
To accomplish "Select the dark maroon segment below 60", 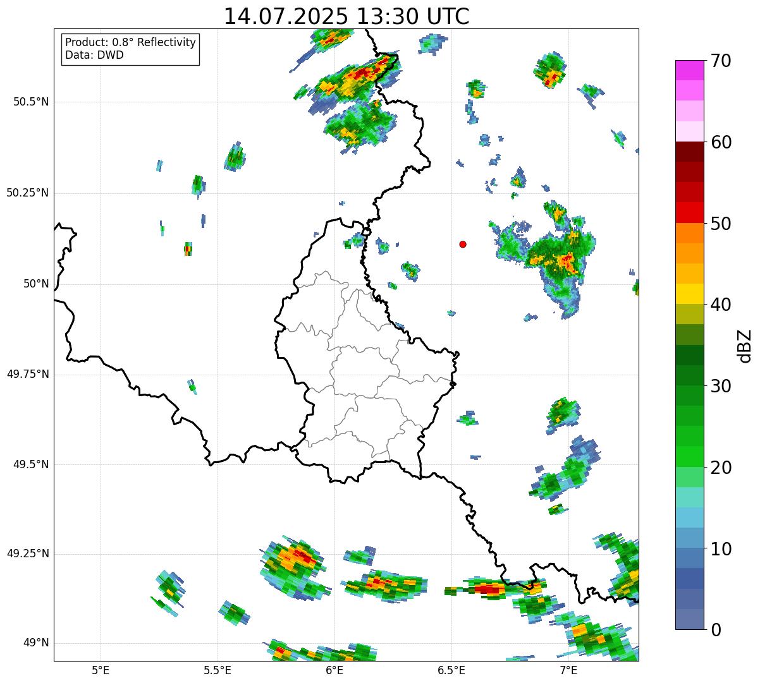I will coord(689,152).
